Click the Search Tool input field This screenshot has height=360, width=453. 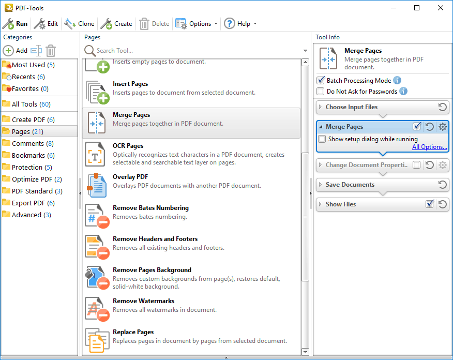pos(197,51)
